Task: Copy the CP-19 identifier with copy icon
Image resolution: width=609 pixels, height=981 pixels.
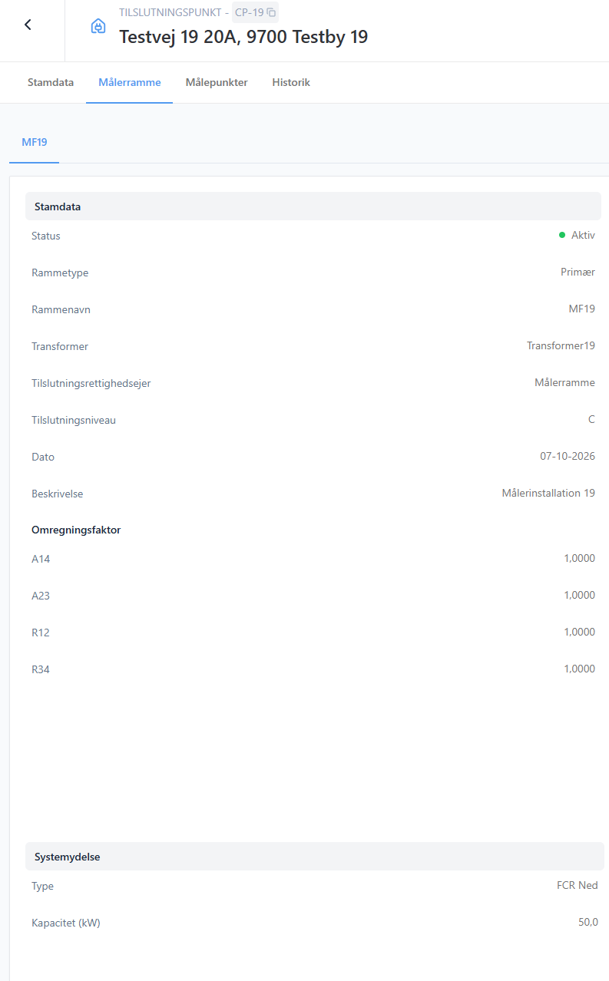Action: (x=271, y=12)
